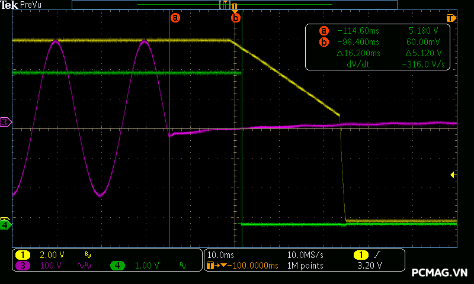Click the yellow trigger level arrow
Screen dimensions: 474x284
[453, 175]
